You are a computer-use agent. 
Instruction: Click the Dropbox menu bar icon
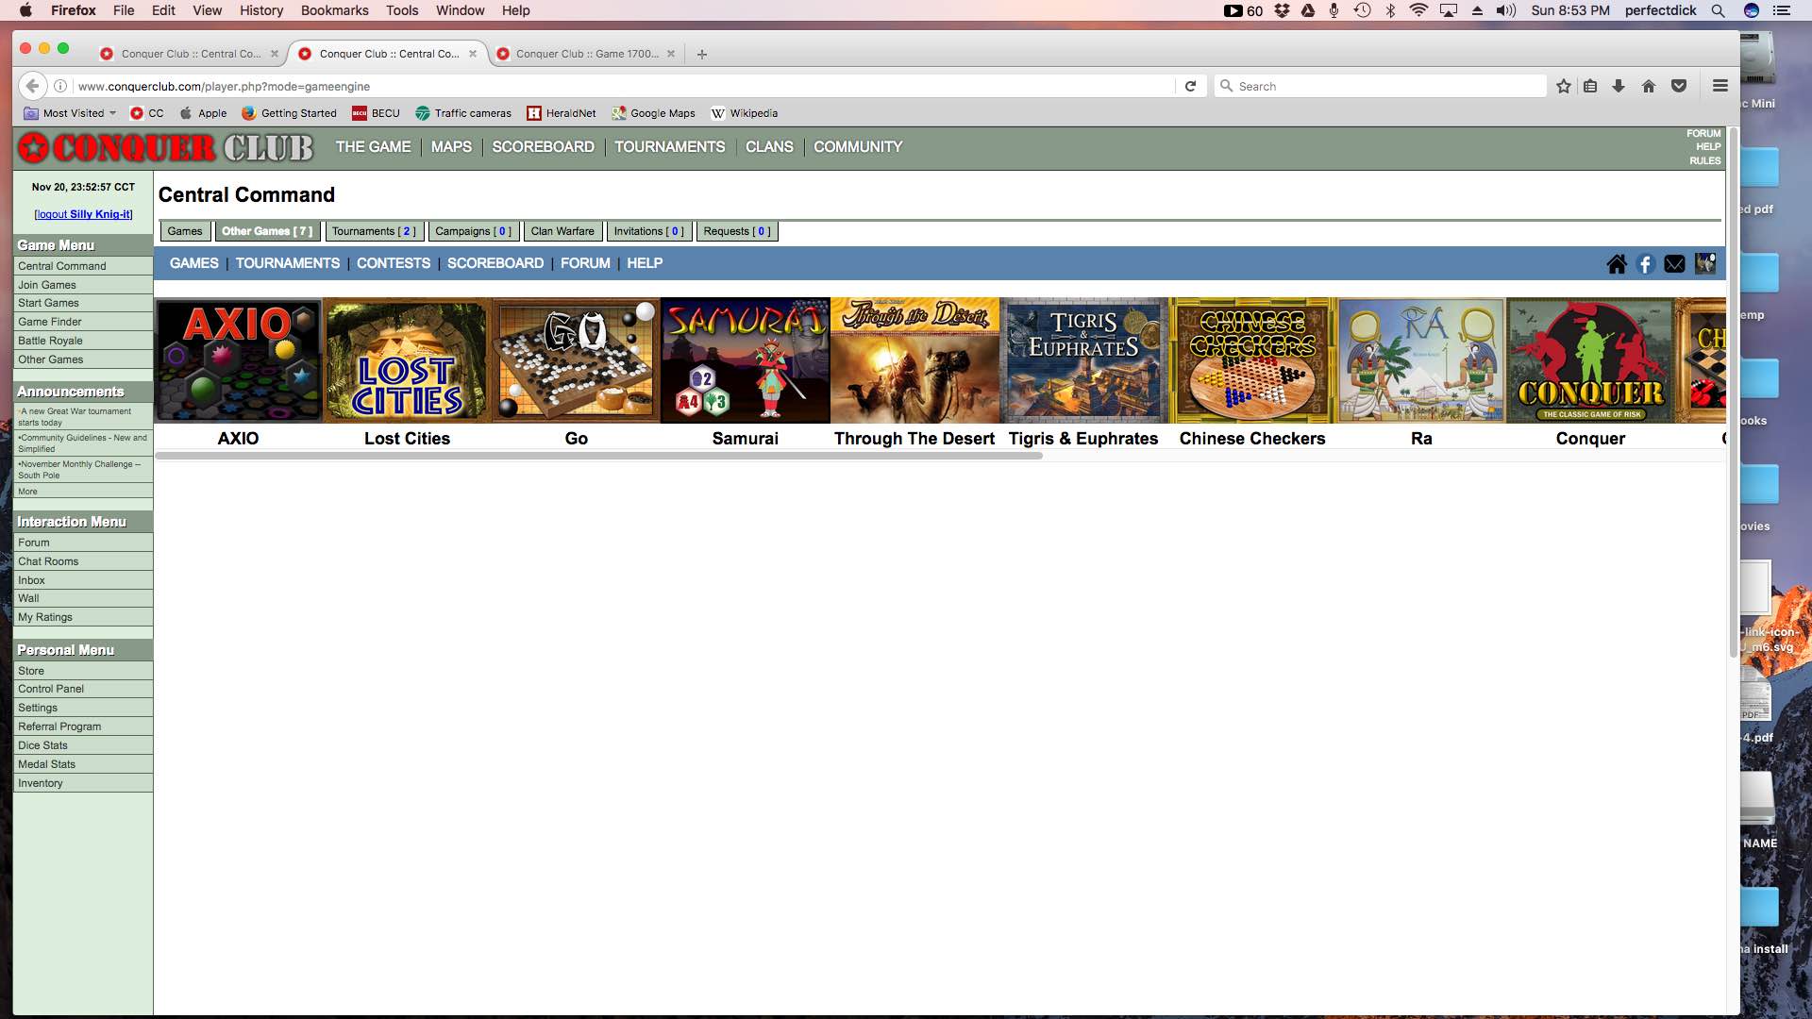tap(1282, 10)
